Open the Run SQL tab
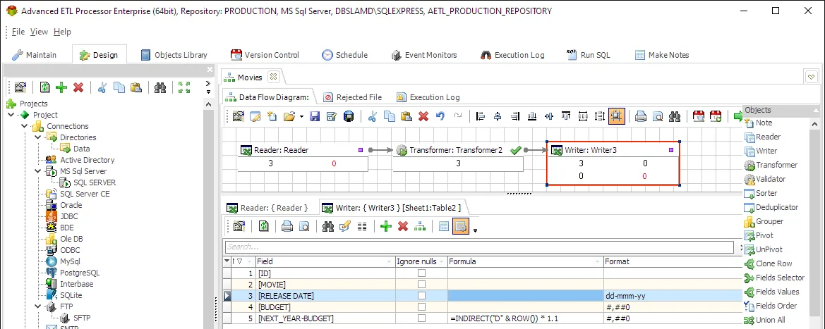This screenshot has width=825, height=329. point(588,55)
